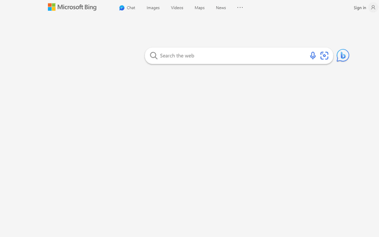Screen dimensions: 379x237
Task: Go to Maps
Action: (200, 8)
